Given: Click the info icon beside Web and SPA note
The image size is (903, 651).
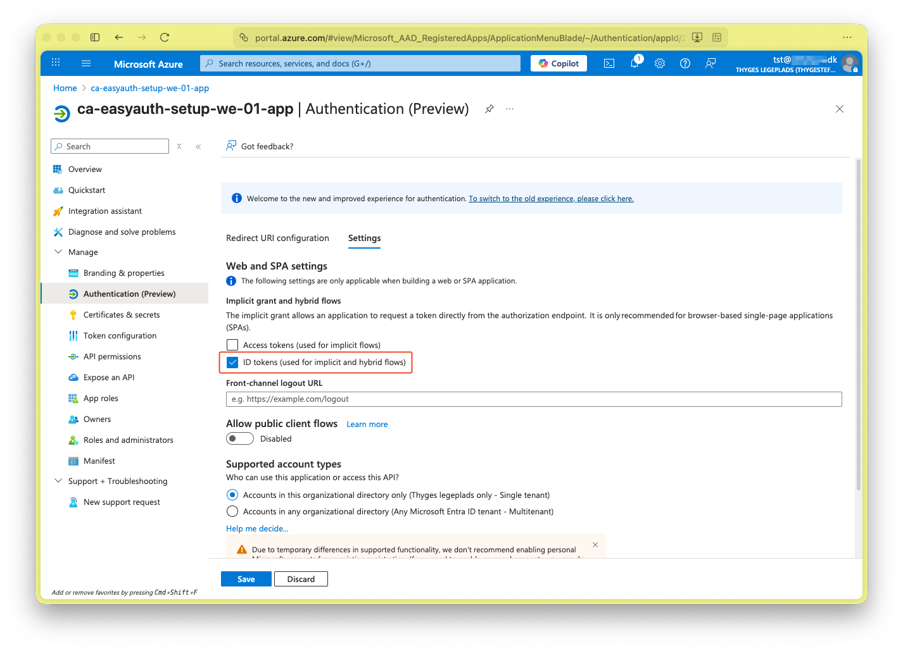Looking at the screenshot, I should (x=231, y=281).
